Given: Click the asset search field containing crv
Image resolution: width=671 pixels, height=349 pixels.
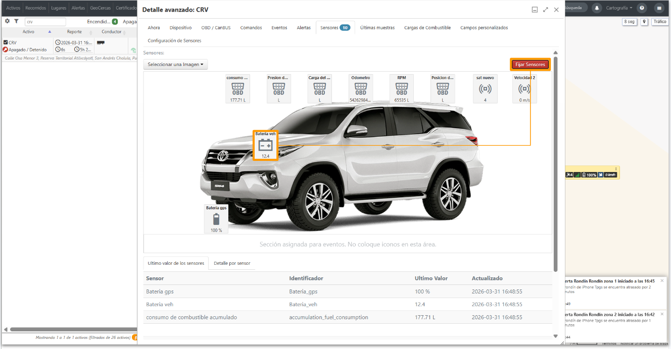Looking at the screenshot, I should click(45, 22).
